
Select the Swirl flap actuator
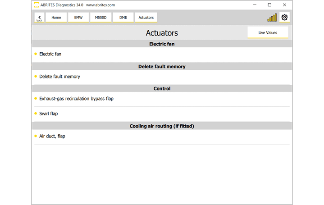[48, 114]
